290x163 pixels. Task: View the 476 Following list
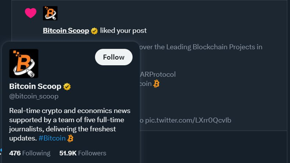(x=30, y=153)
